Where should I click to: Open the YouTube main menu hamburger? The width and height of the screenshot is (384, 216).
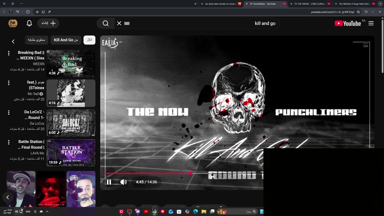click(371, 23)
